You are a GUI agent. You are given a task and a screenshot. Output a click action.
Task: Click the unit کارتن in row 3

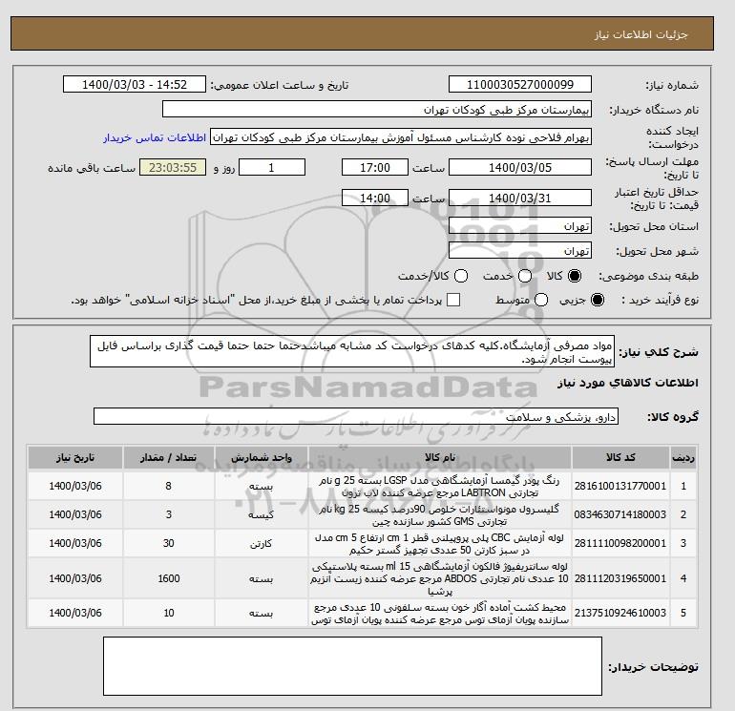click(262, 544)
